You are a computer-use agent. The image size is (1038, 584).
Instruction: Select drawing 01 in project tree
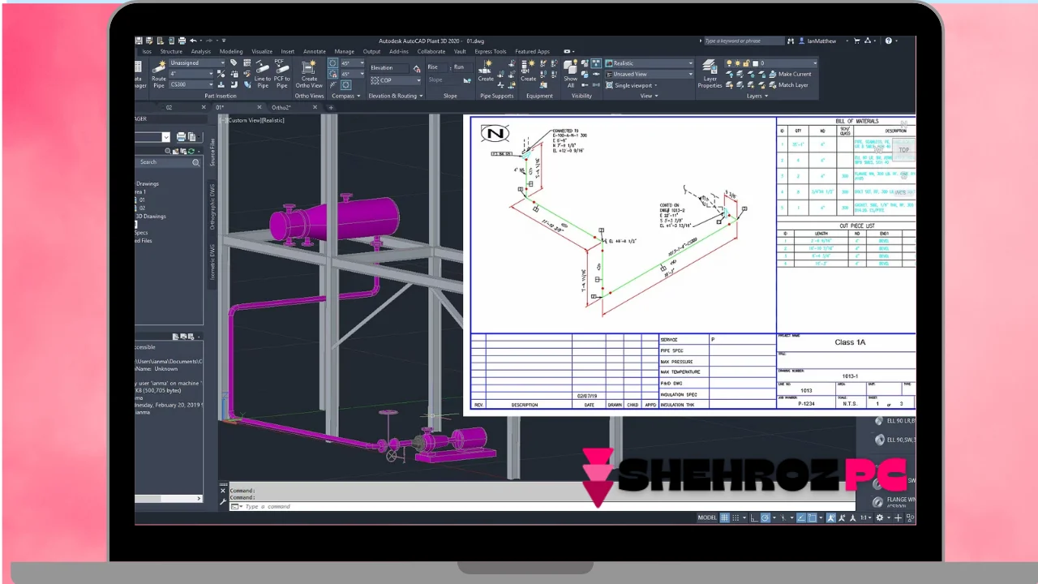point(142,200)
